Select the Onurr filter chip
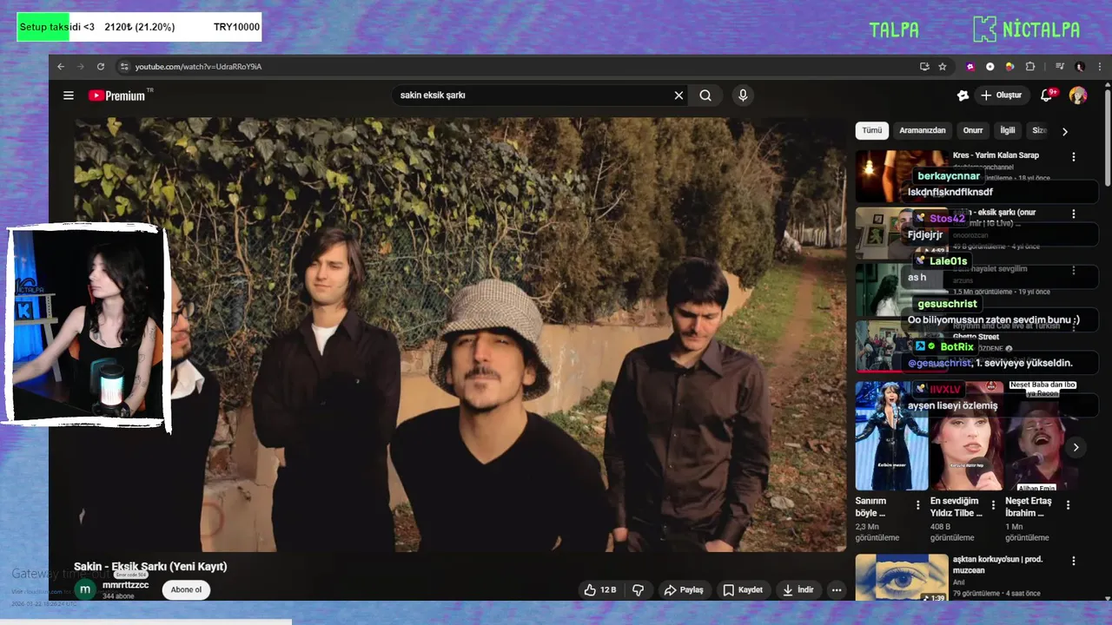1112x625 pixels. point(973,130)
